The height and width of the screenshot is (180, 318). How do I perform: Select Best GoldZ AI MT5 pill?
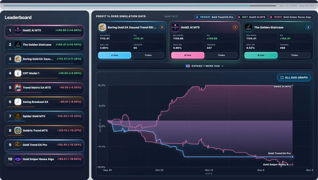[x=252, y=17]
